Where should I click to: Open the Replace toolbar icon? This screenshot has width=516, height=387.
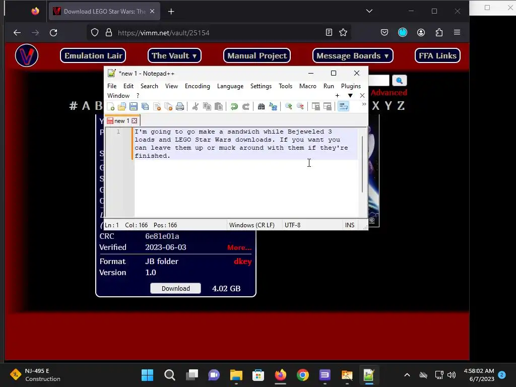[273, 107]
